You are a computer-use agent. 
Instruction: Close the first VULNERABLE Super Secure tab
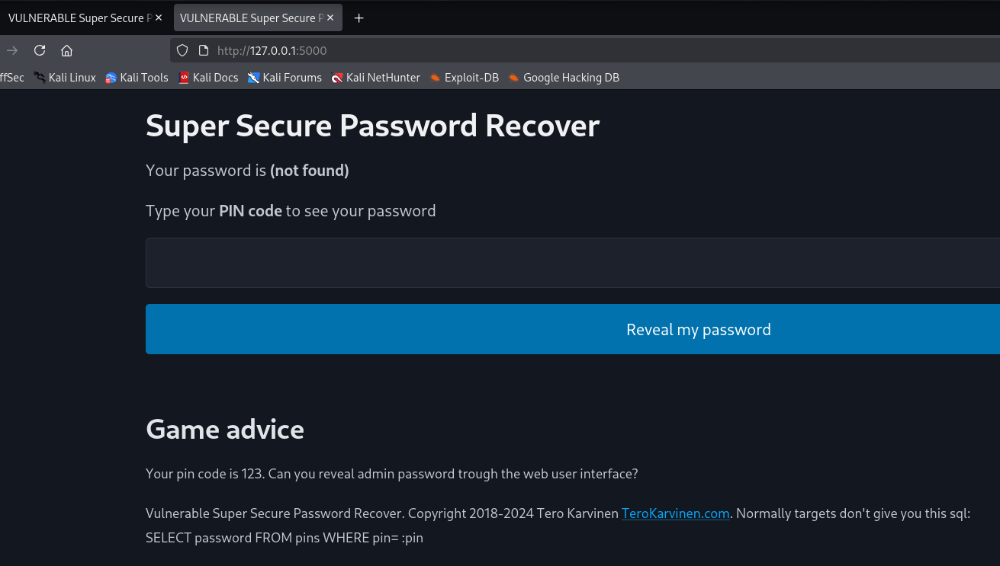tap(159, 18)
